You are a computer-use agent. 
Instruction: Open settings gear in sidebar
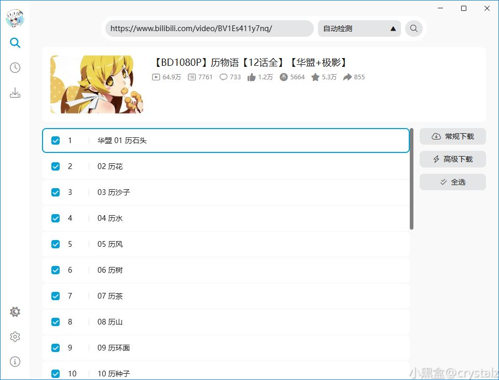pos(15,336)
